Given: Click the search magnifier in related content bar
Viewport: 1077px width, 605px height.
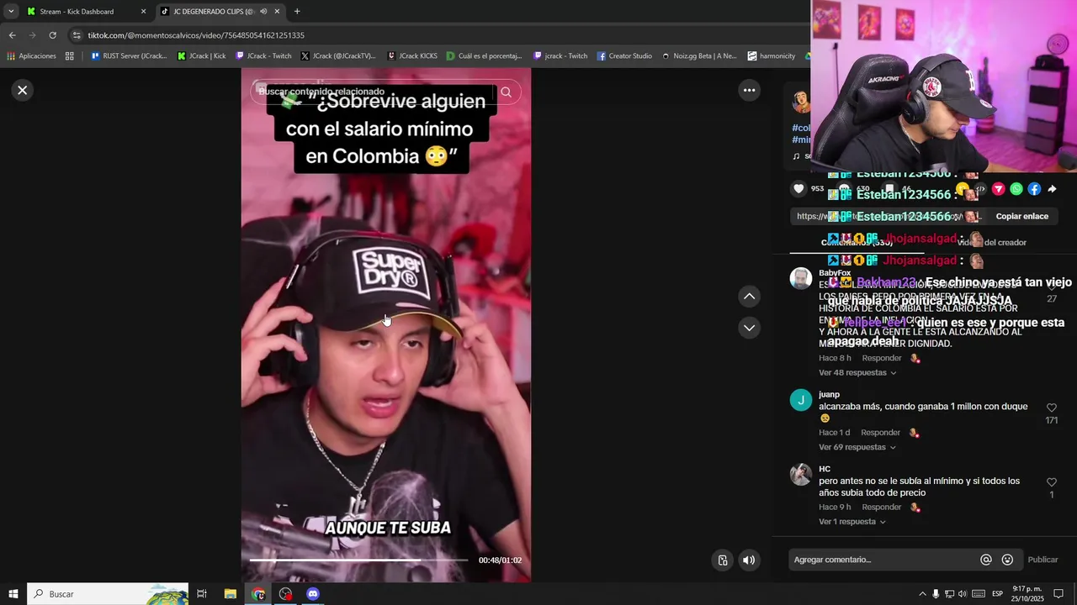Looking at the screenshot, I should pos(506,92).
